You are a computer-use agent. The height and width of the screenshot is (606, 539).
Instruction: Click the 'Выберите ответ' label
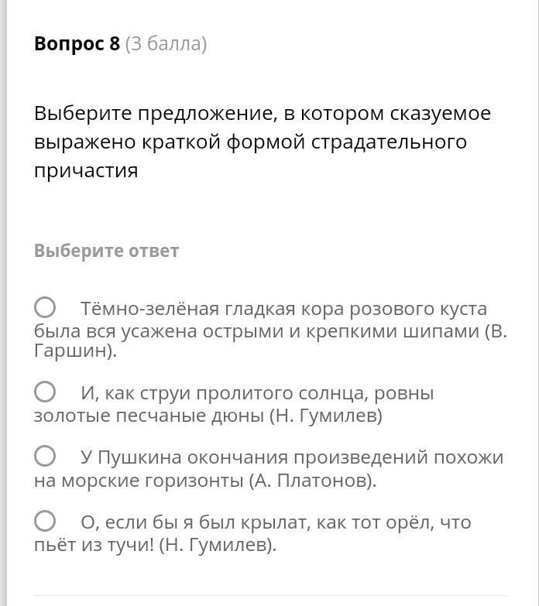click(106, 251)
